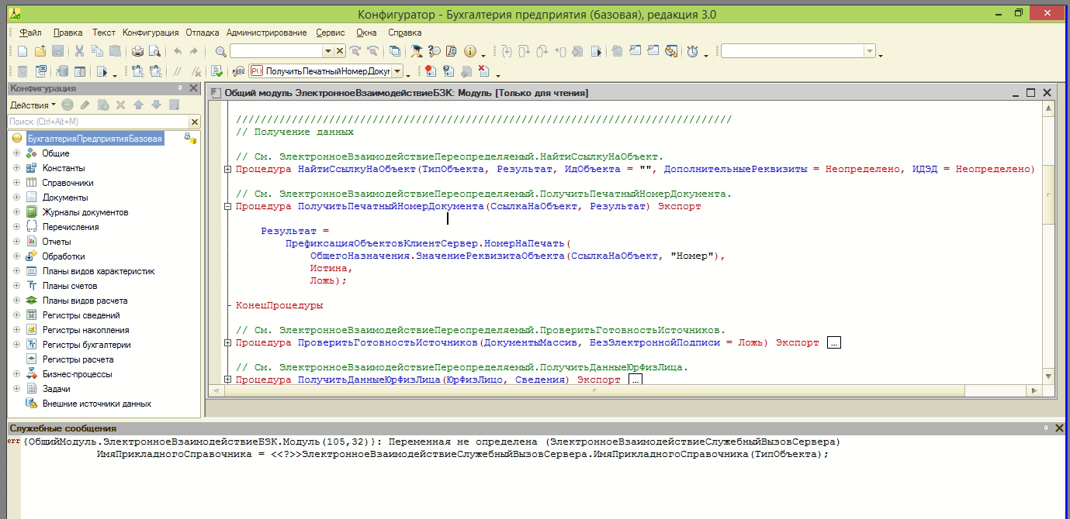Viewport: 1070px width, 519px height.
Task: Click the code editor vertical scrollbar
Action: 1048,194
